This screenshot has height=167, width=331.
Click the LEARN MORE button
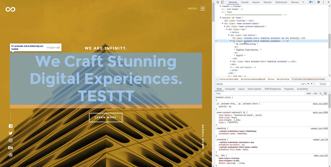click(106, 117)
